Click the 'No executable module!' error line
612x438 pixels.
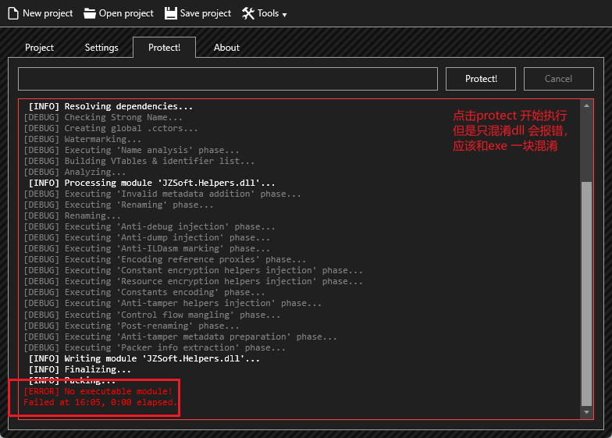click(98, 391)
